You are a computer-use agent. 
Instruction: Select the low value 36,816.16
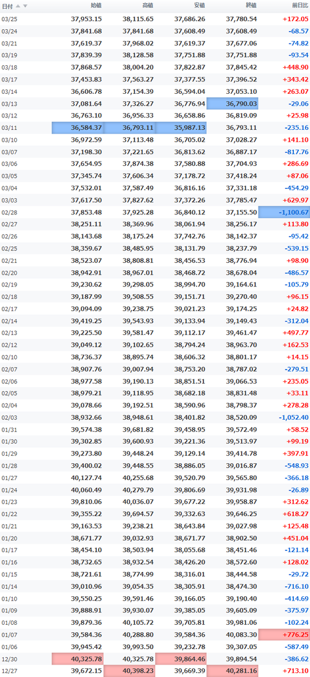190,188
